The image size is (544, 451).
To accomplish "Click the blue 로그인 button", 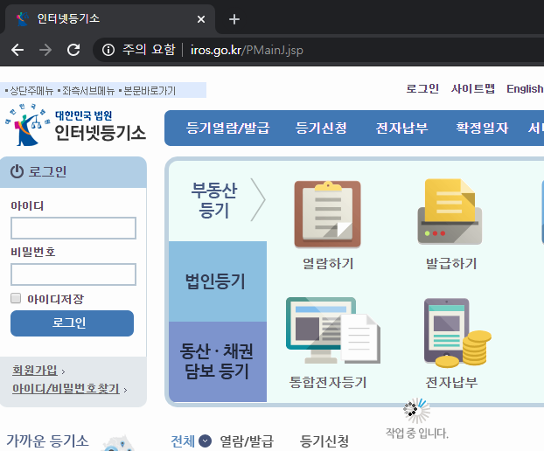I will pyautogui.click(x=73, y=323).
